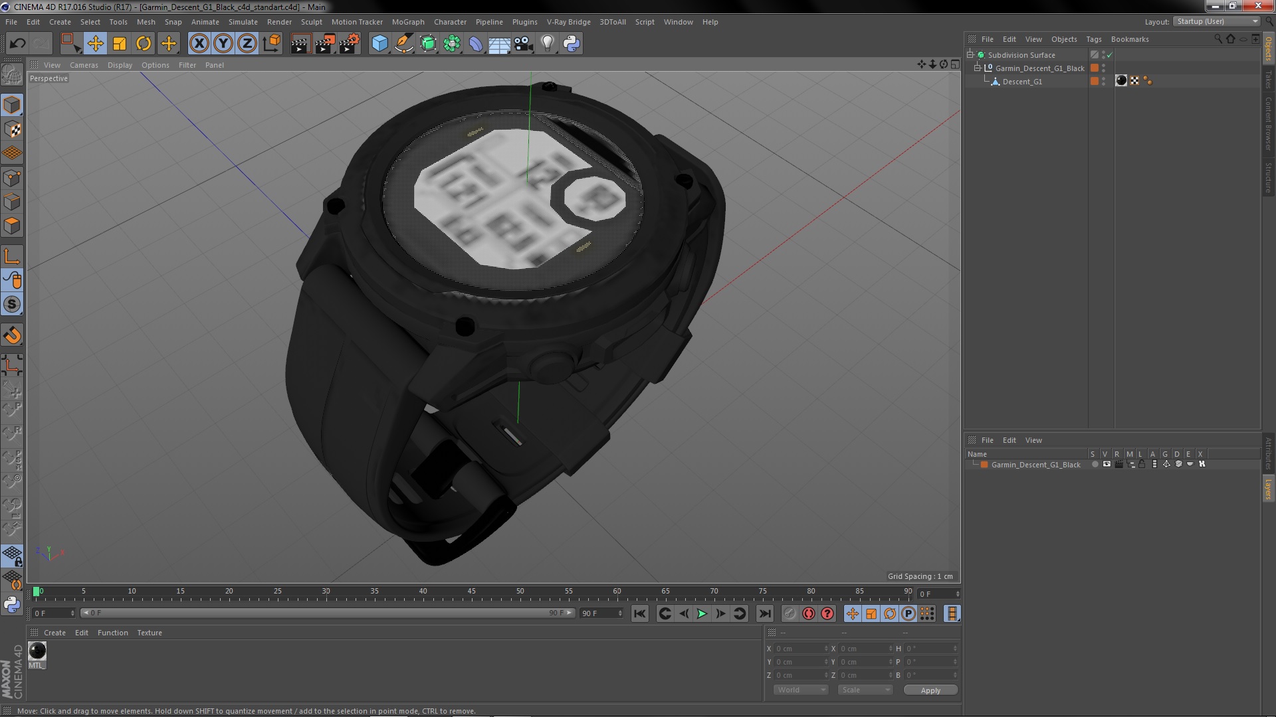Open the MoGraph menu
The width and height of the screenshot is (1276, 717).
point(408,22)
